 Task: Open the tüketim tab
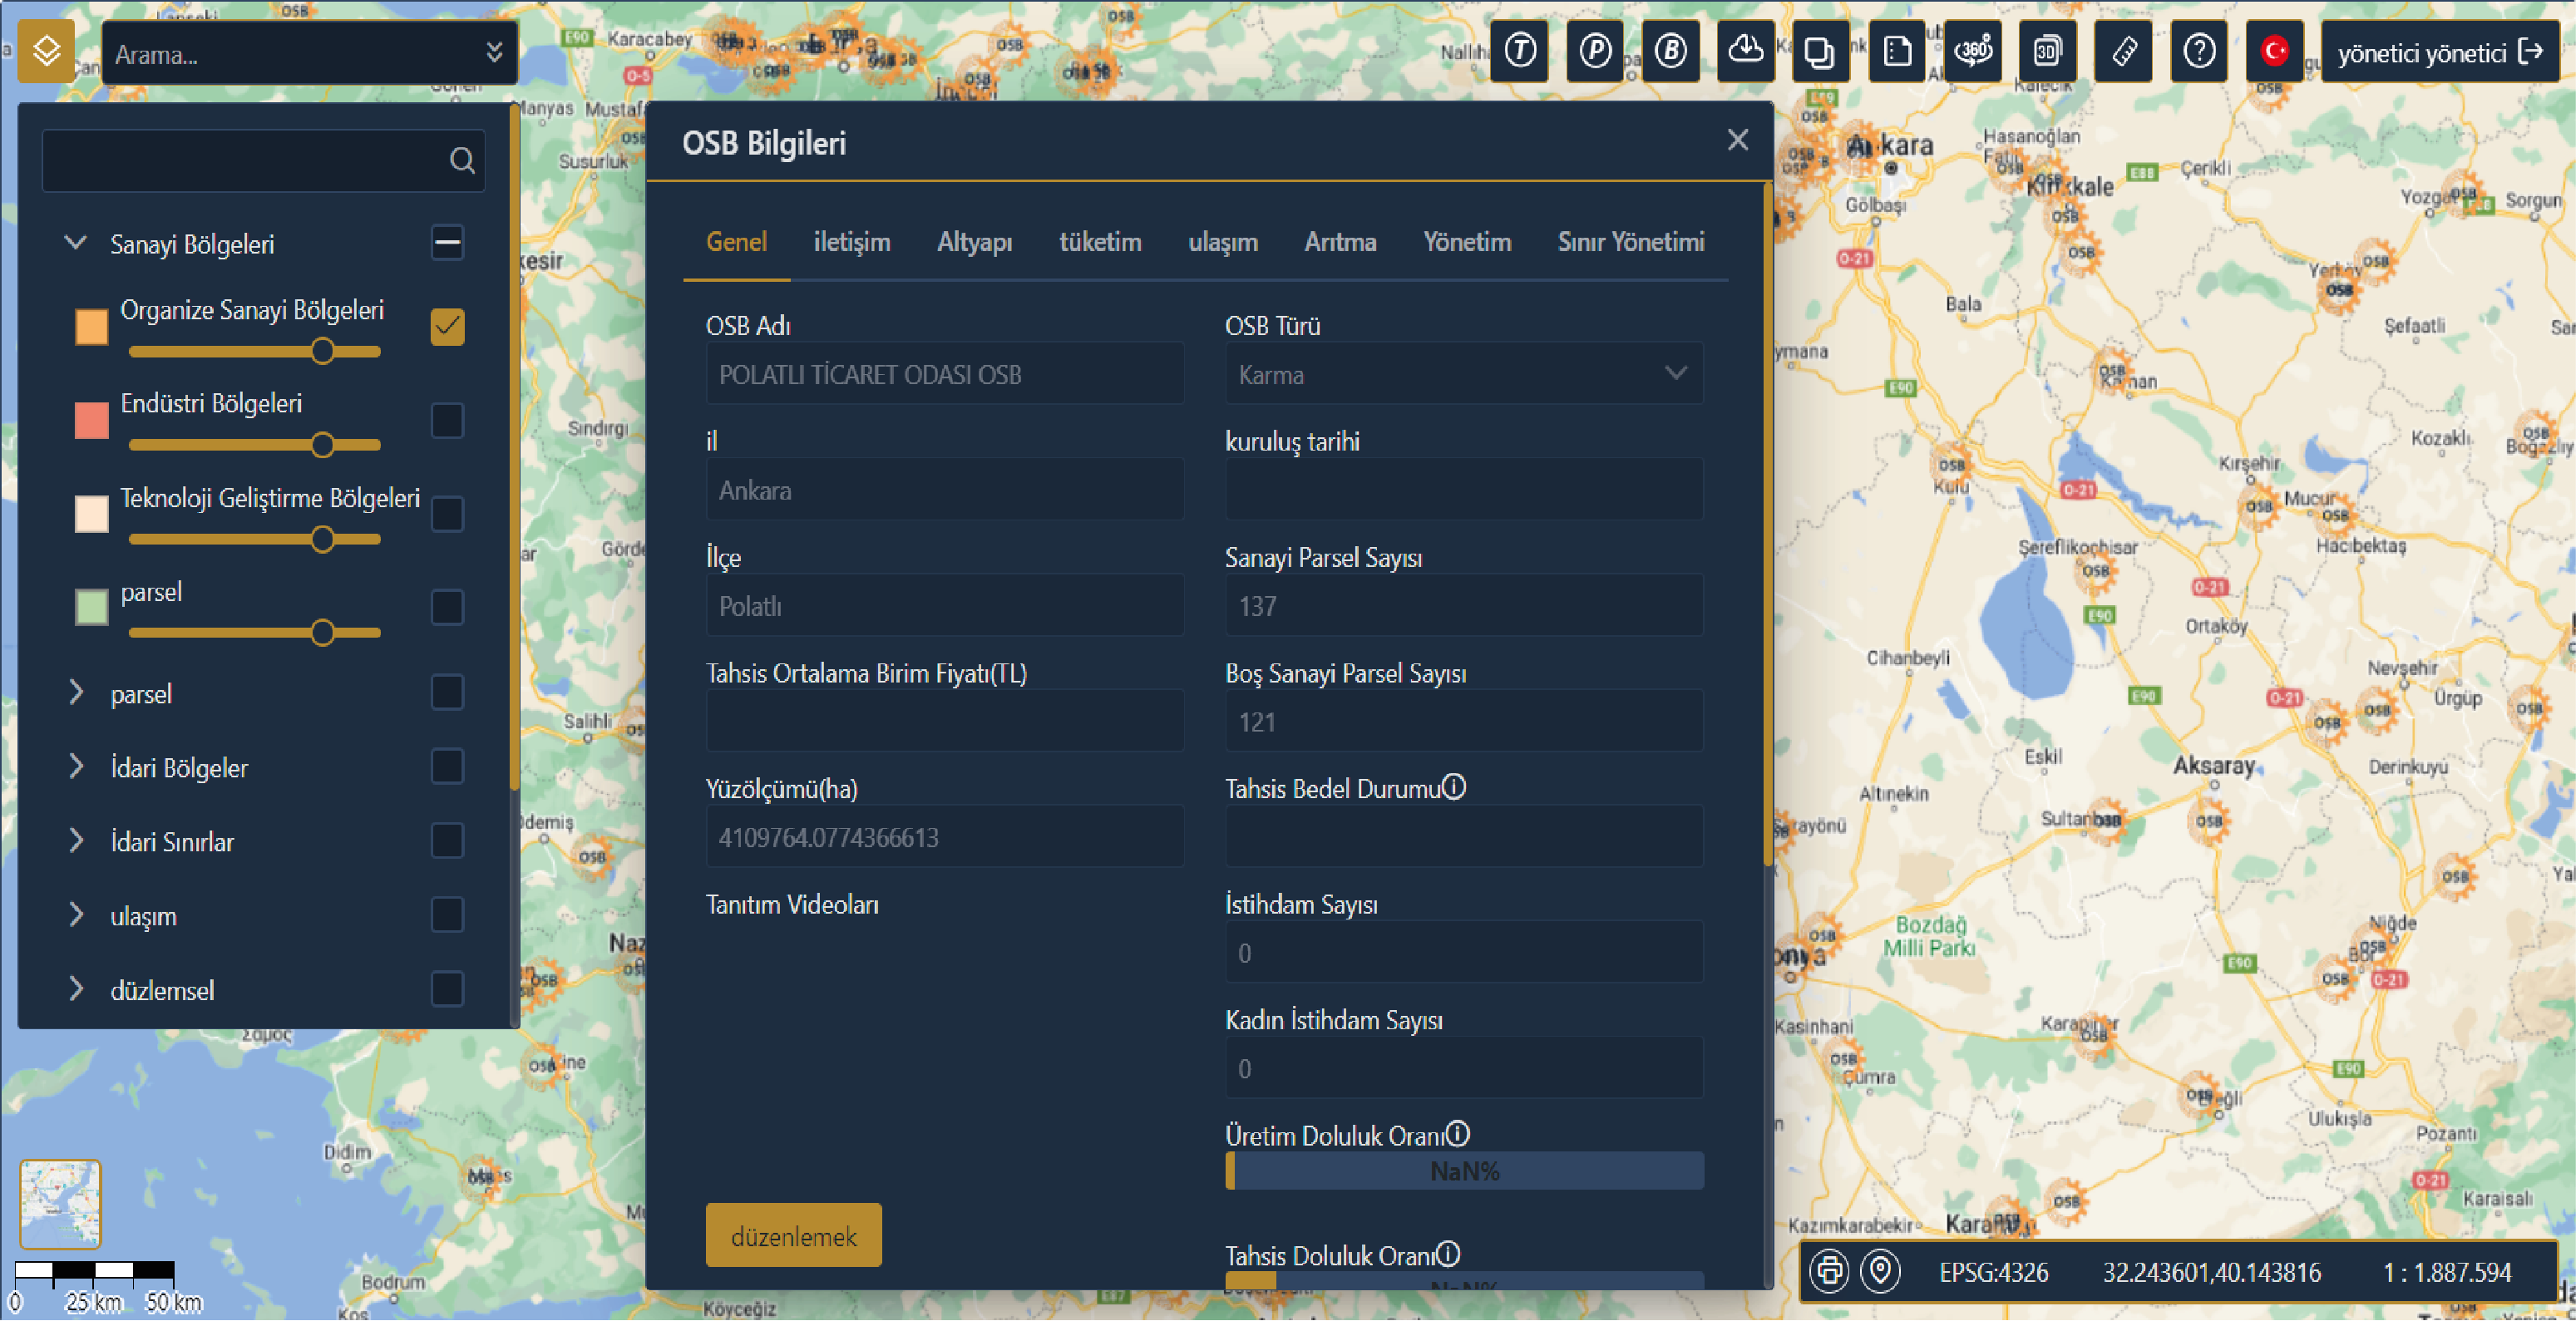tap(1100, 242)
